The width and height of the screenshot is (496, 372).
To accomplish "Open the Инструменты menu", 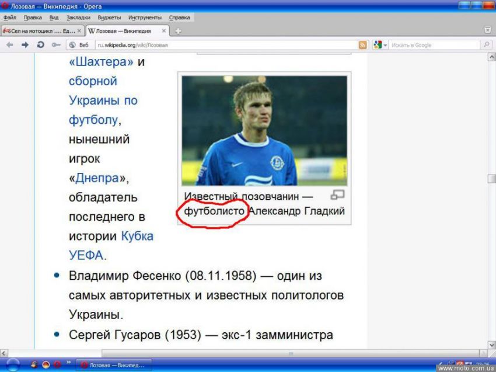I will (145, 18).
